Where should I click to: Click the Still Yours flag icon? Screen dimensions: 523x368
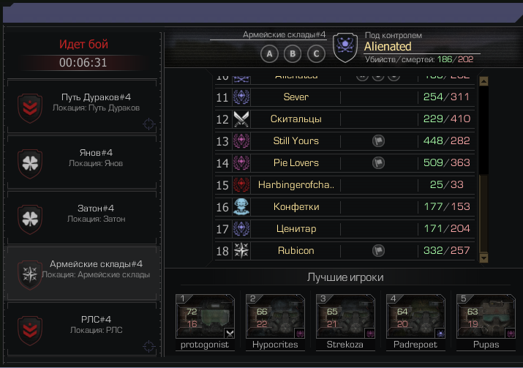378,140
